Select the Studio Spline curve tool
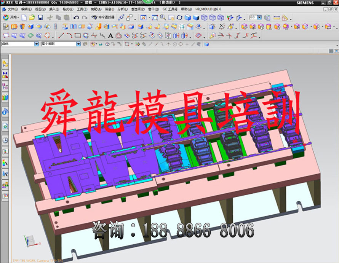This screenshot has height=263, width=339. [94, 35]
